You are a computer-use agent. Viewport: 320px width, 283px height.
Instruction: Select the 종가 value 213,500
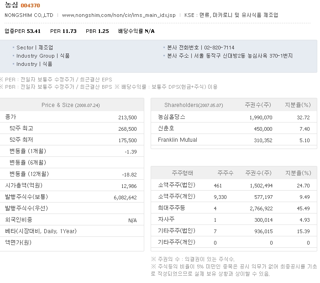pos(127,117)
